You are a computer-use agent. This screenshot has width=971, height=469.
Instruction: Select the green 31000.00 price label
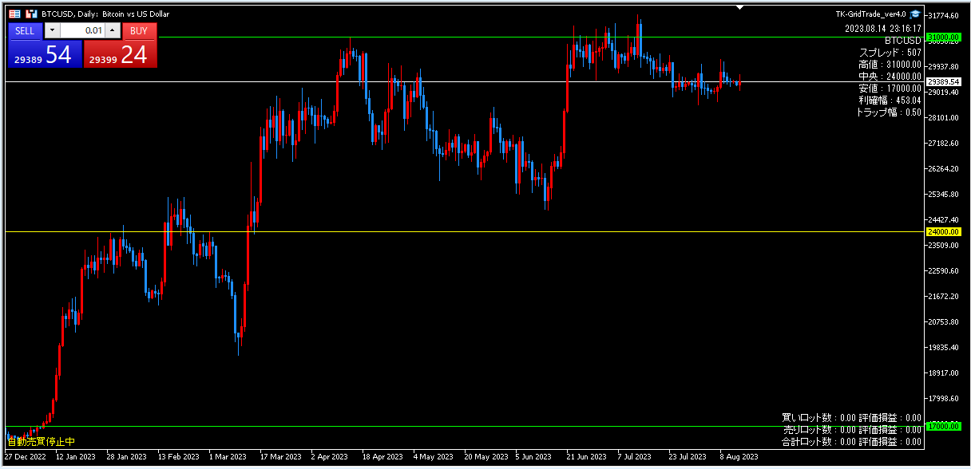942,37
